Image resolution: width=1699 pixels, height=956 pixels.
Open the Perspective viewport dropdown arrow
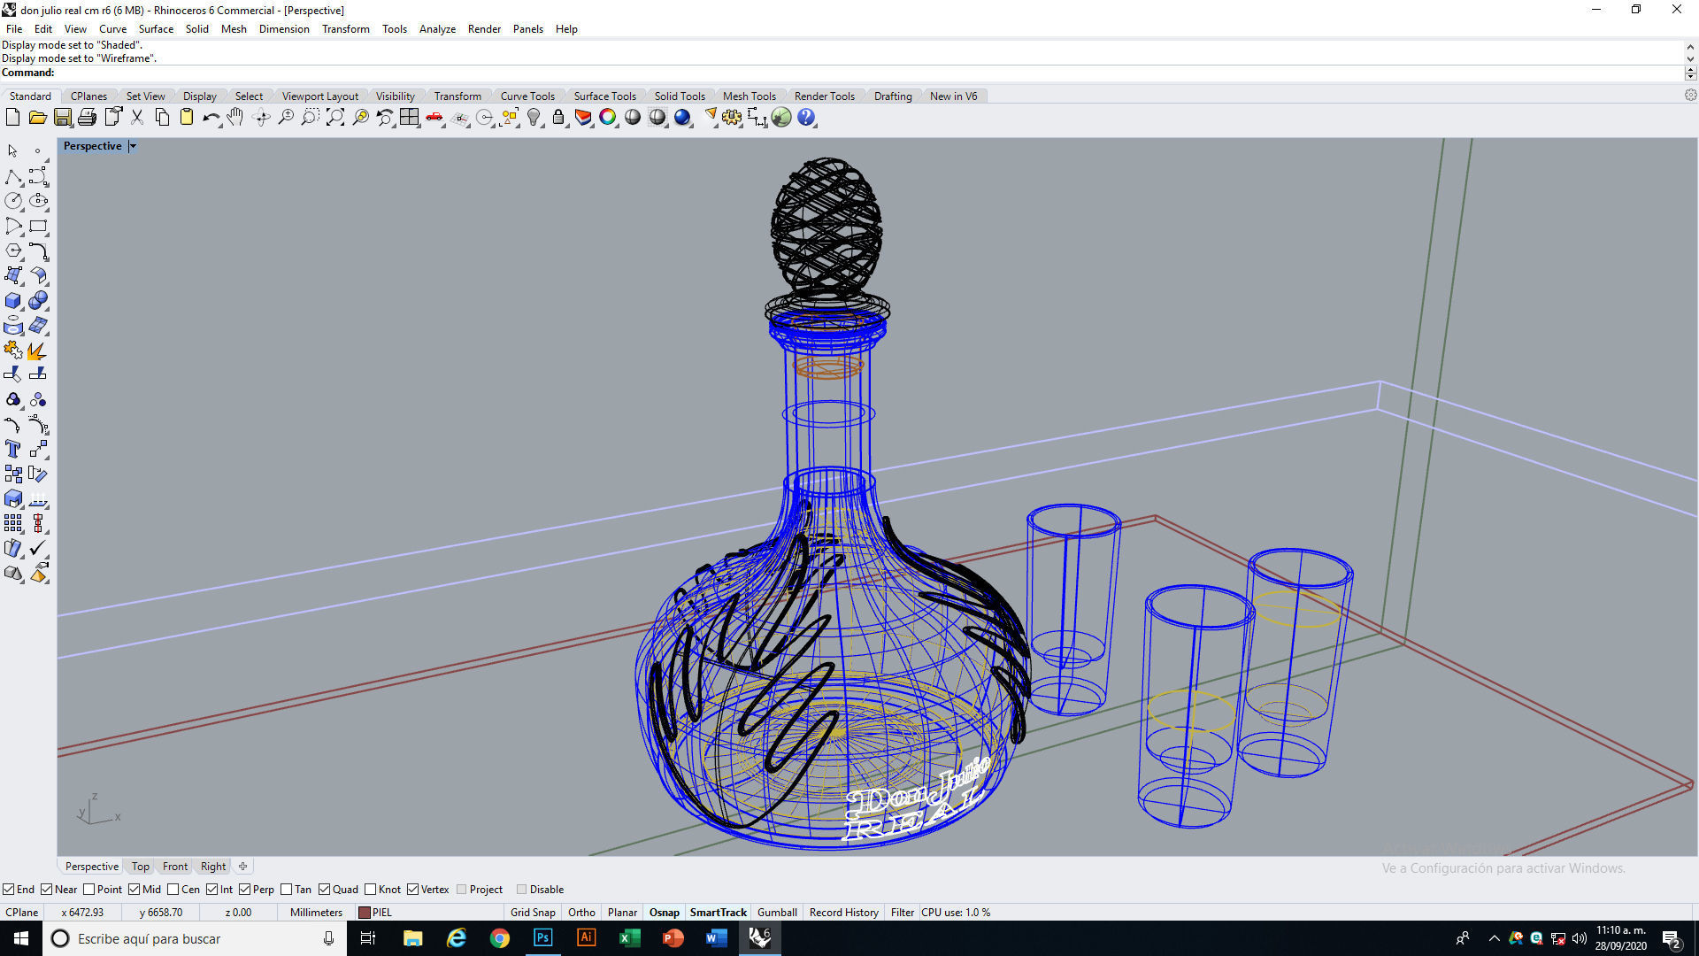click(133, 146)
